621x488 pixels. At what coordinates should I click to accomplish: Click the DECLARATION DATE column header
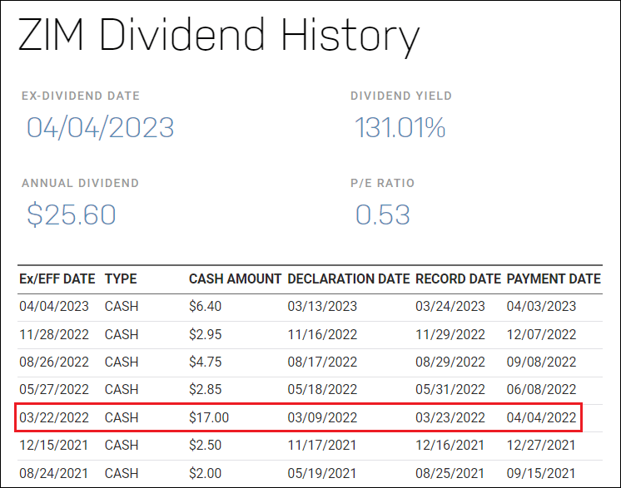(349, 279)
